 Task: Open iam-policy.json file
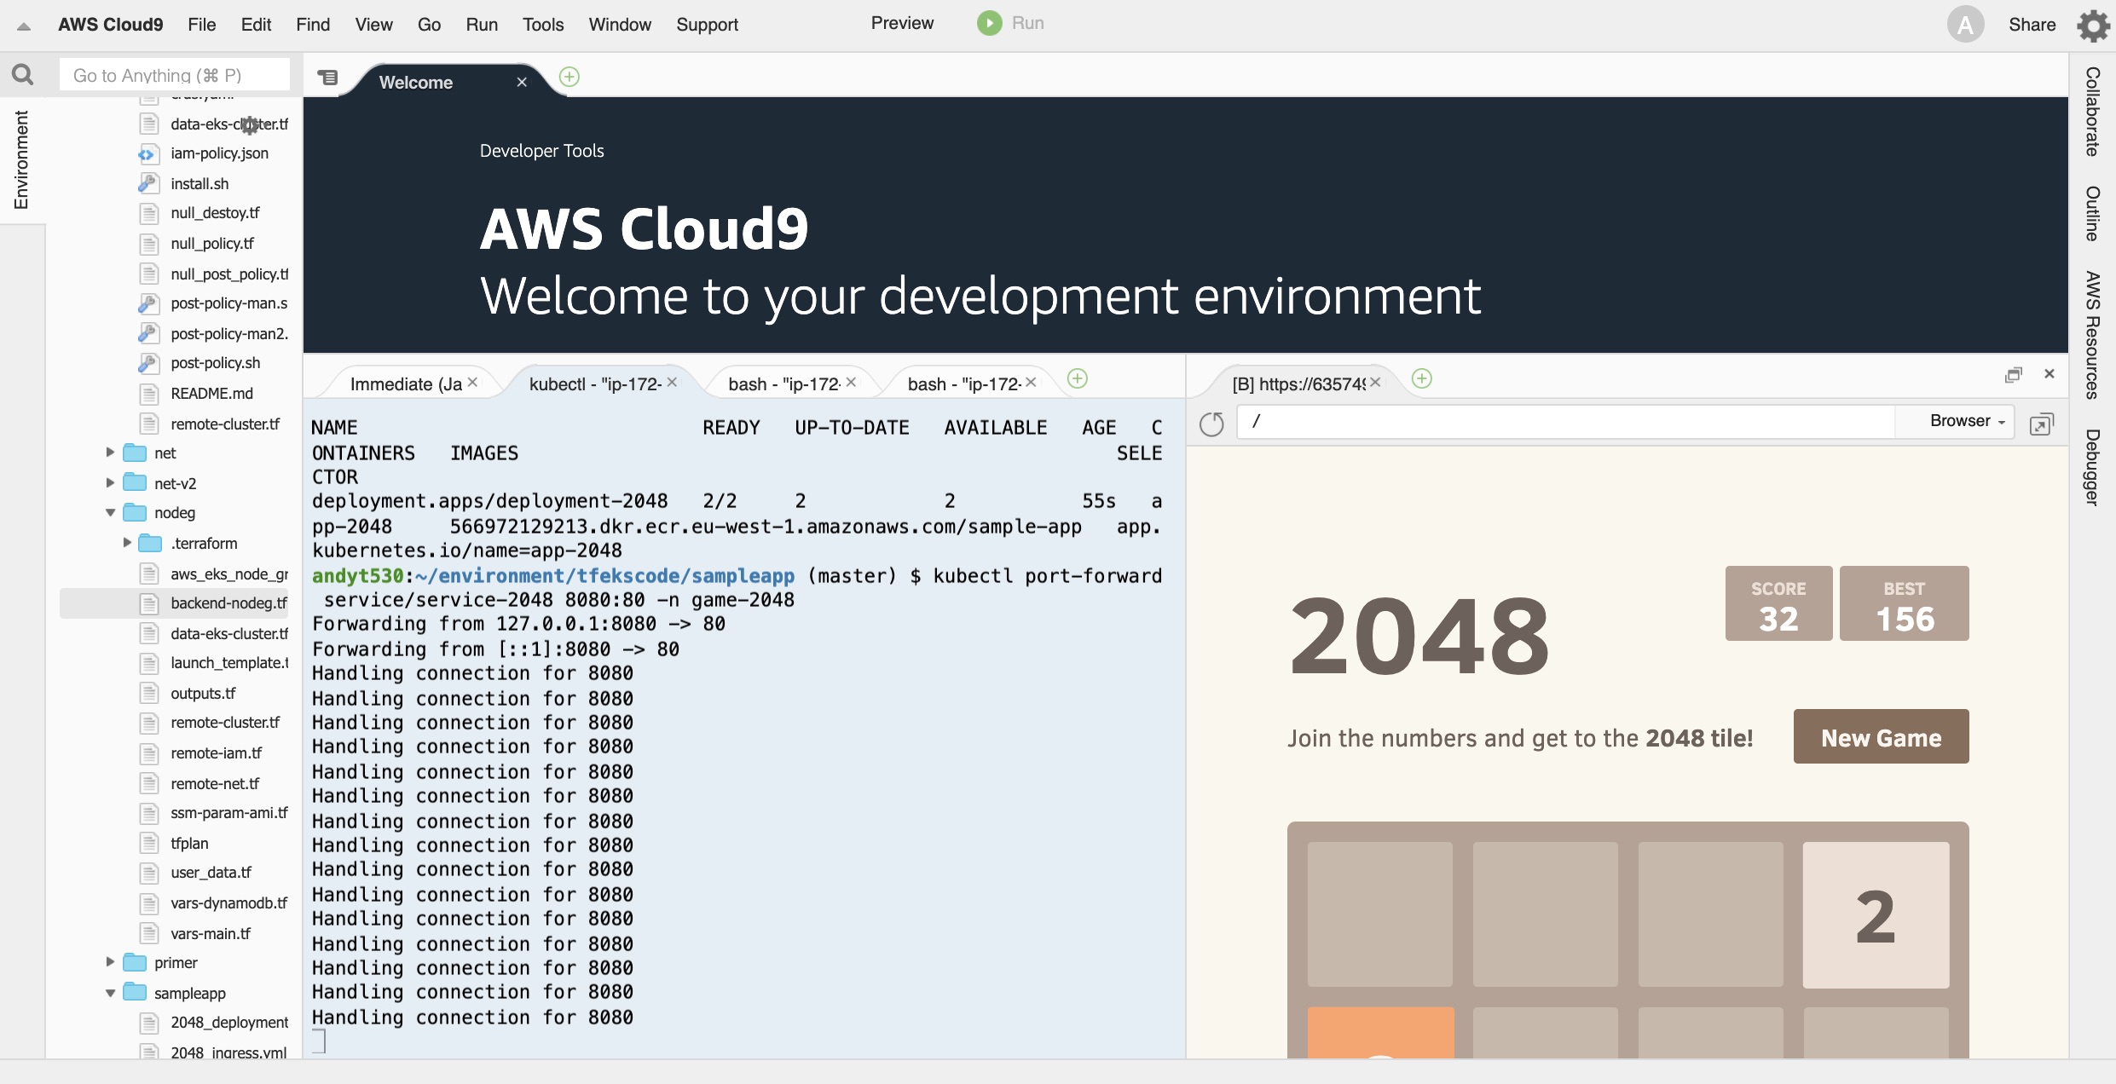coord(219,153)
